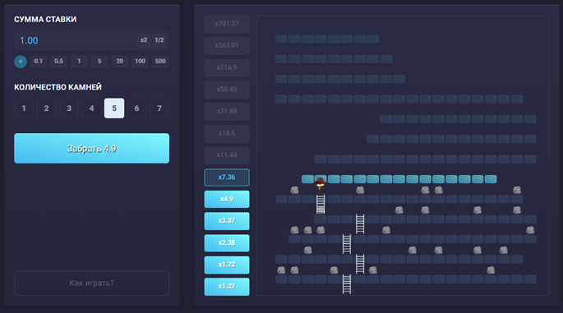Click the x58.45 multiplier level
Viewport: 563px width, 313px height.
point(227,90)
